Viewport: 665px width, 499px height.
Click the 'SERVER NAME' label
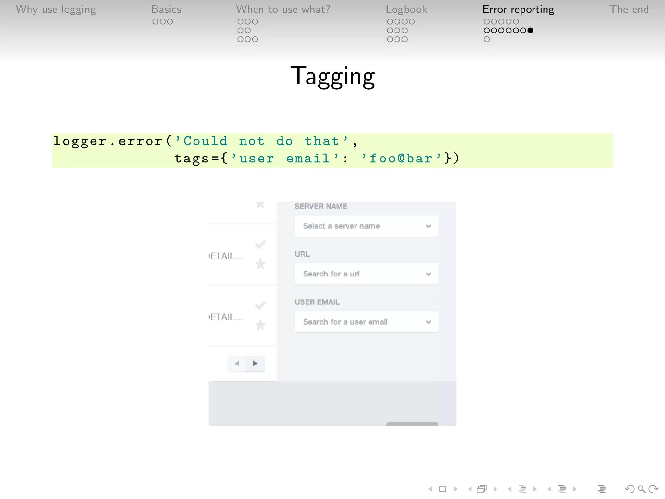pyautogui.click(x=321, y=206)
